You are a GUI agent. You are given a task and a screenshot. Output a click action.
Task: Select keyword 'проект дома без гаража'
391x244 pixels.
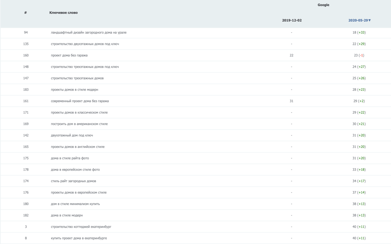click(69, 55)
